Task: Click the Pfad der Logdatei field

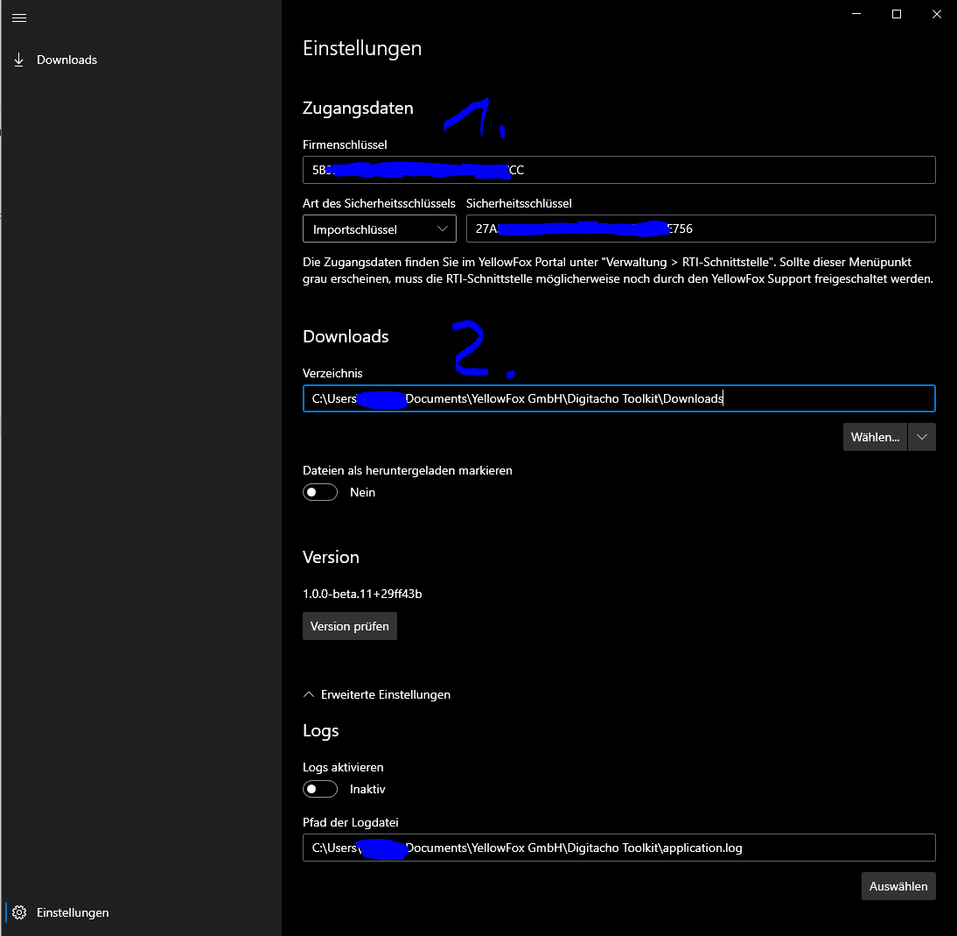Action: [x=618, y=848]
